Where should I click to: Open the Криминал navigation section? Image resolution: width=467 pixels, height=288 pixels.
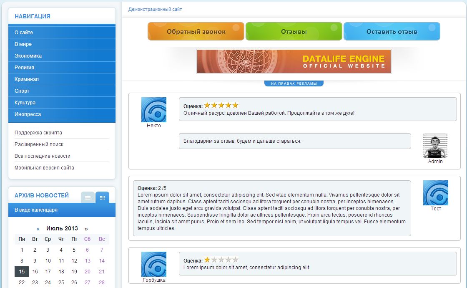pyautogui.click(x=27, y=79)
